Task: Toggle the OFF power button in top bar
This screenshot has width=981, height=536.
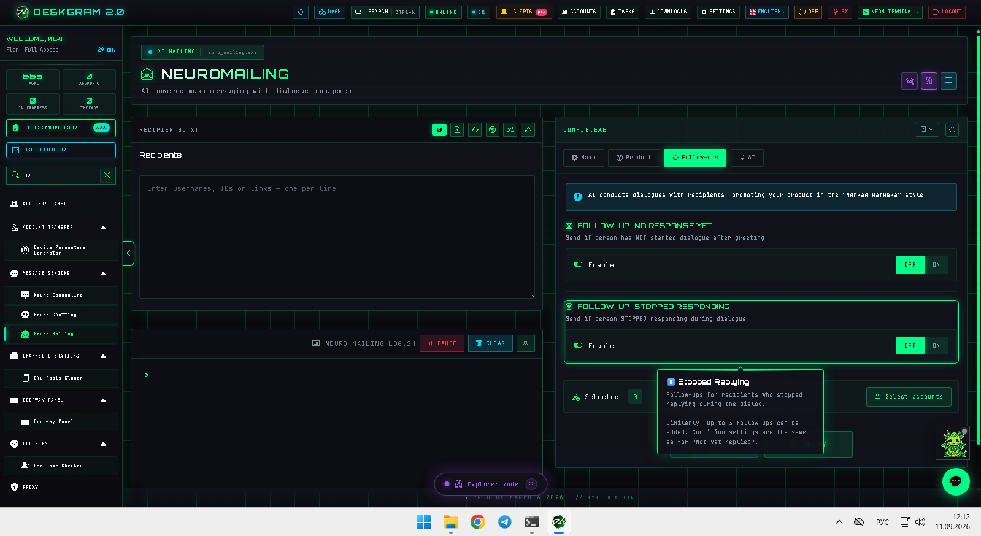Action: [808, 12]
